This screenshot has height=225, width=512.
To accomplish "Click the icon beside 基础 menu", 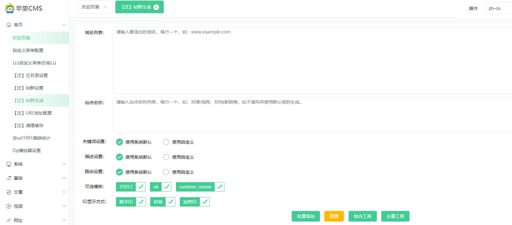I will pos(9,178).
